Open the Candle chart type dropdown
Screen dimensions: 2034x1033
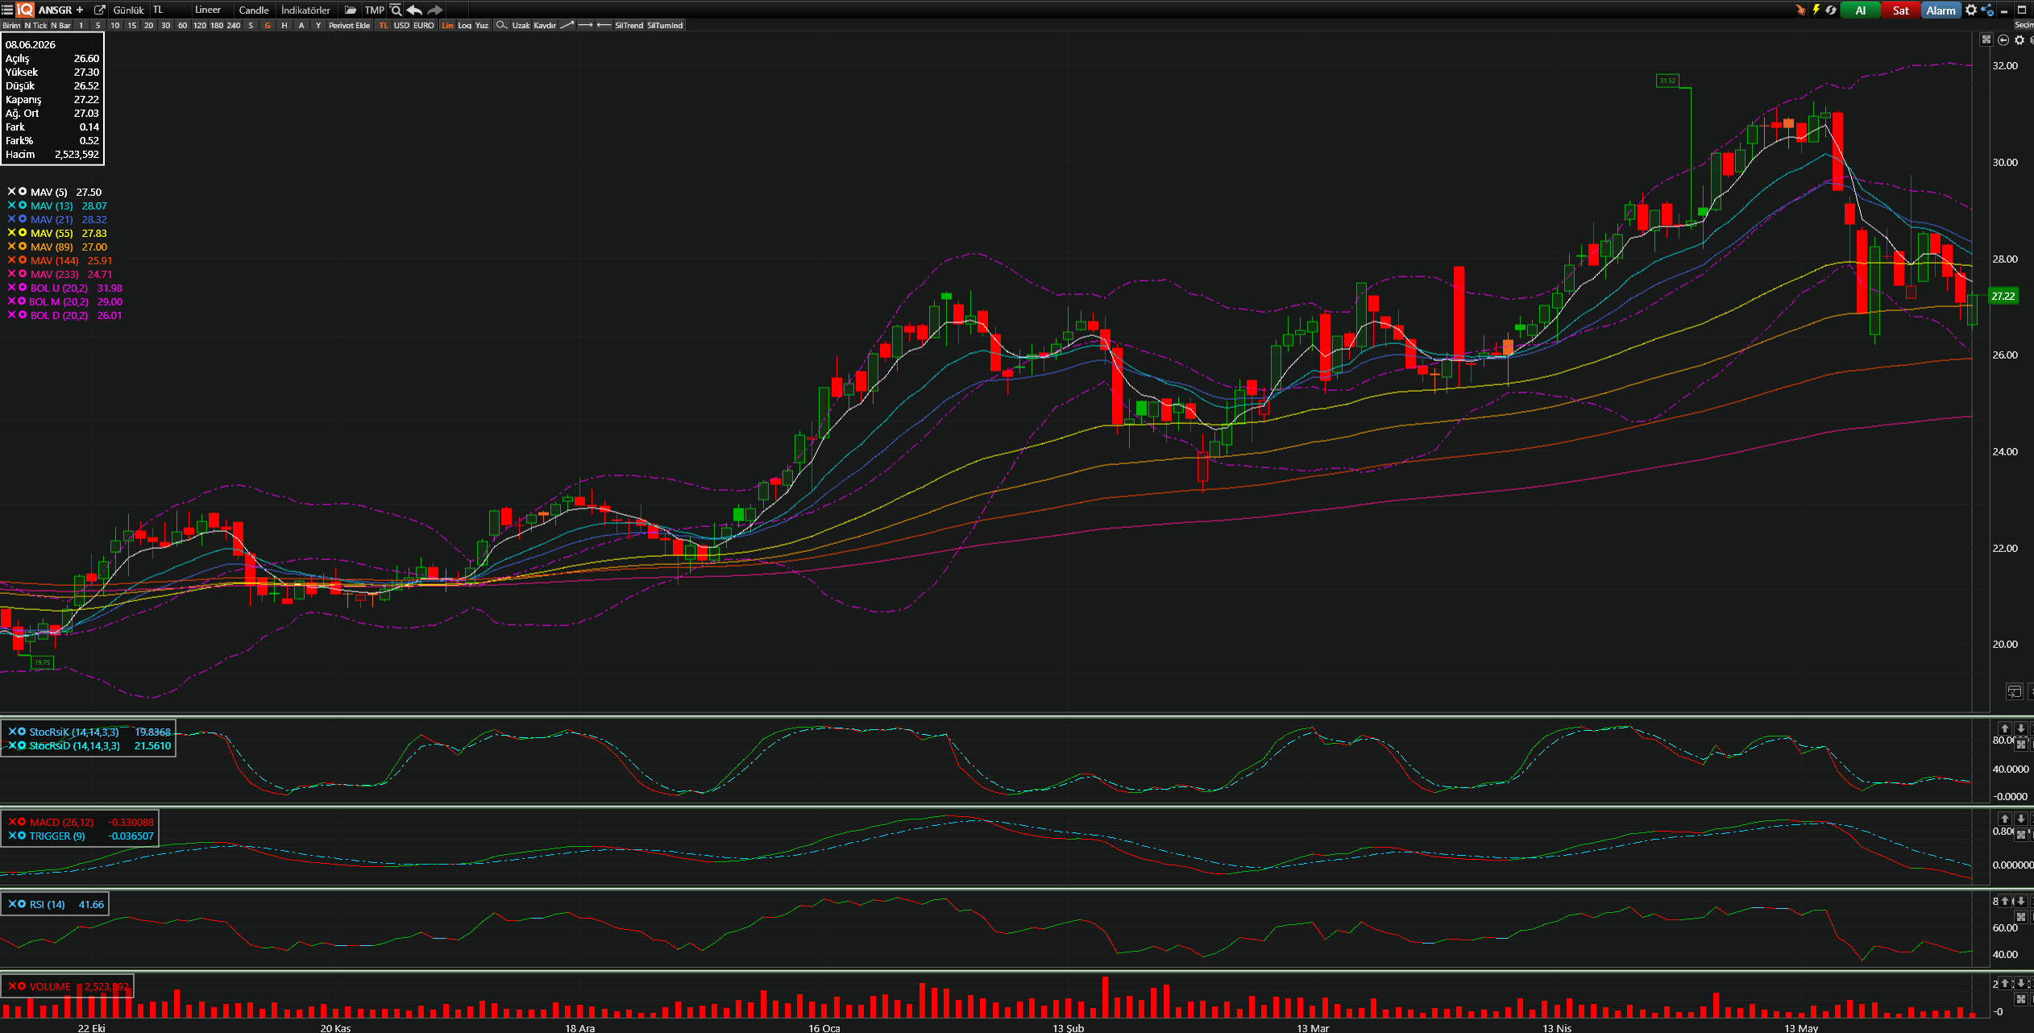point(254,10)
